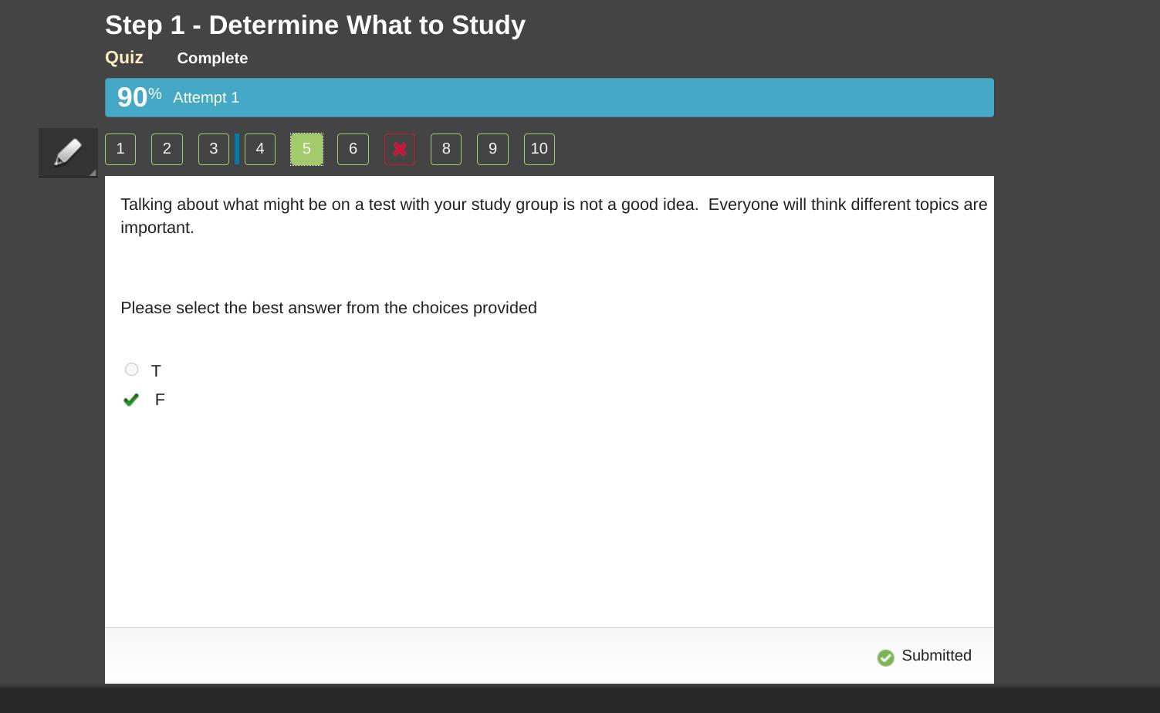This screenshot has width=1160, height=713.
Task: Click the green Submitted check icon
Action: (885, 657)
